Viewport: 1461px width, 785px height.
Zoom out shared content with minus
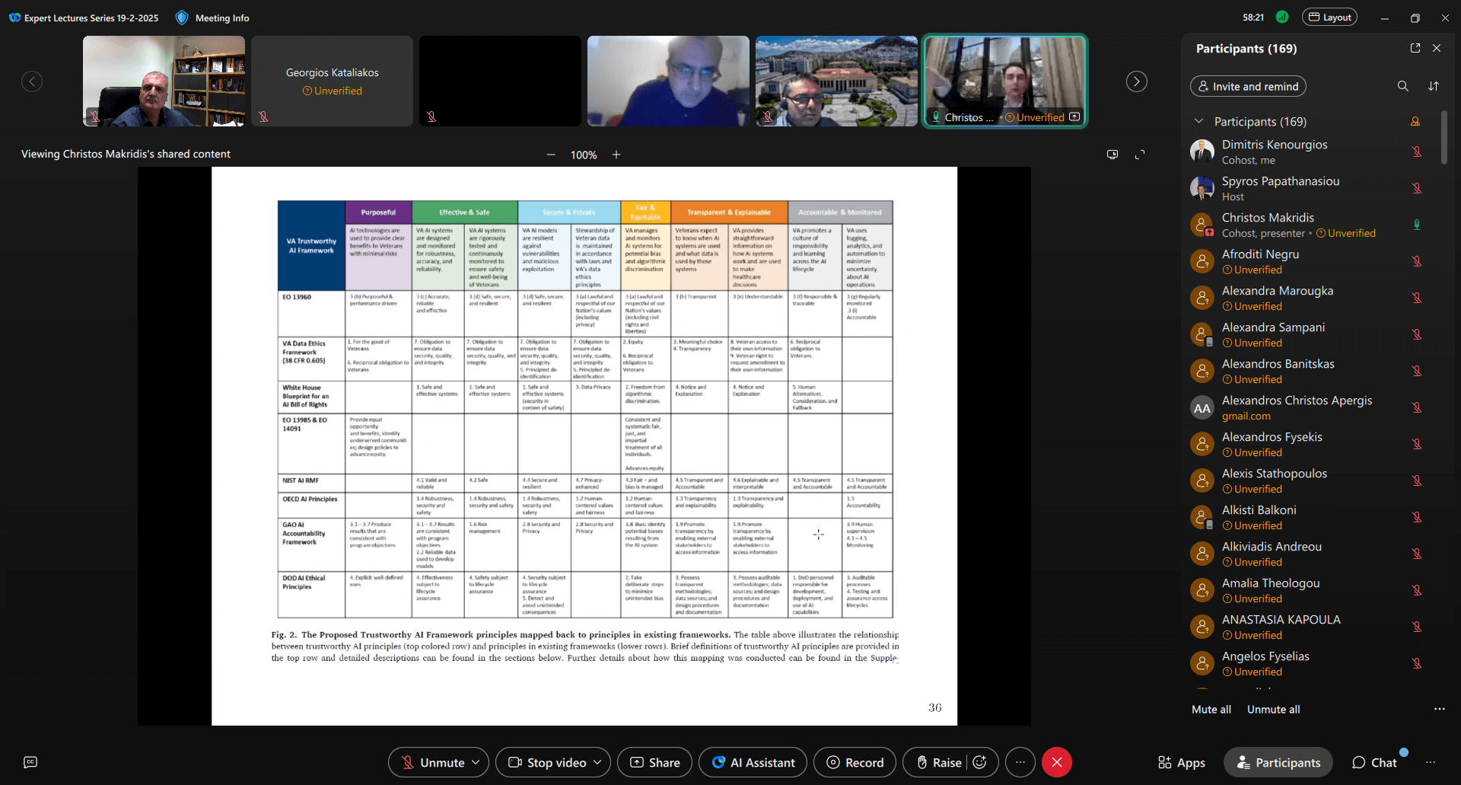551,155
